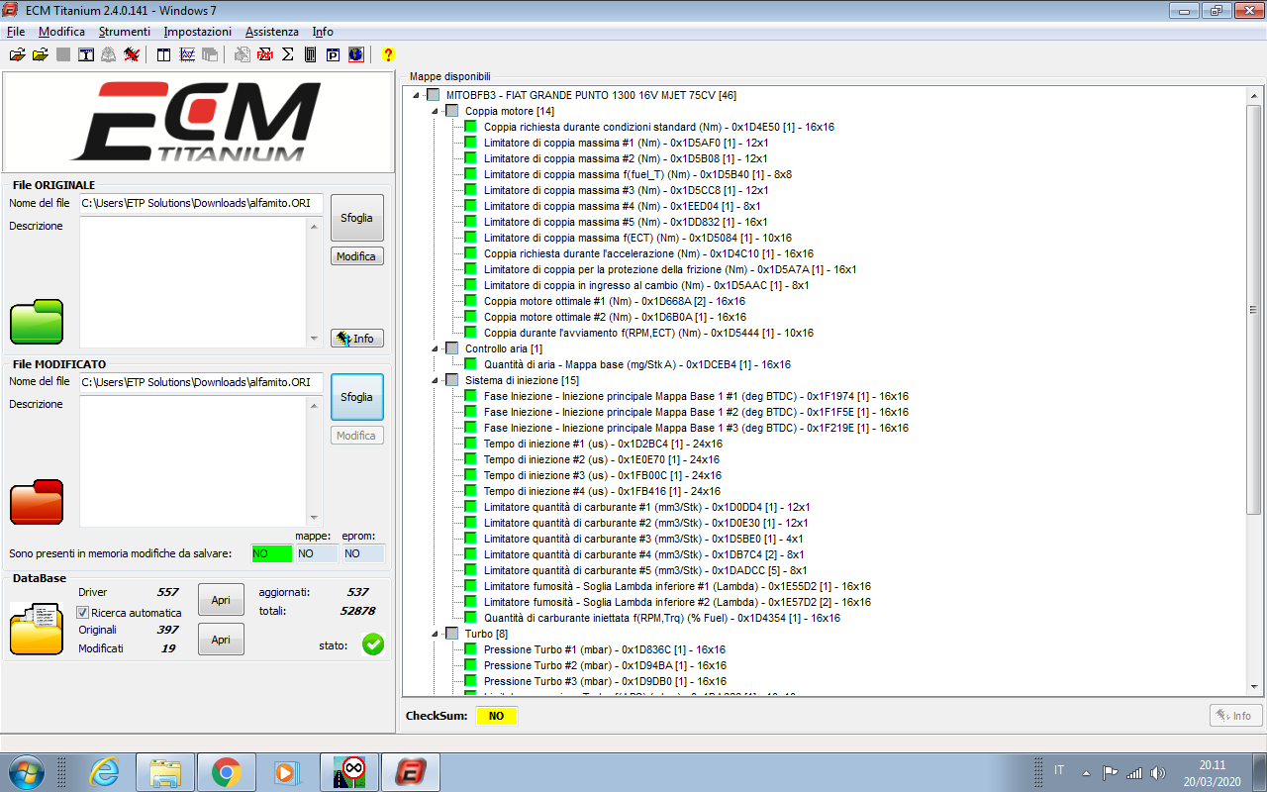This screenshot has height=792, width=1267.
Task: Click down arrow of map tree scrollbar
Action: coord(1253,687)
